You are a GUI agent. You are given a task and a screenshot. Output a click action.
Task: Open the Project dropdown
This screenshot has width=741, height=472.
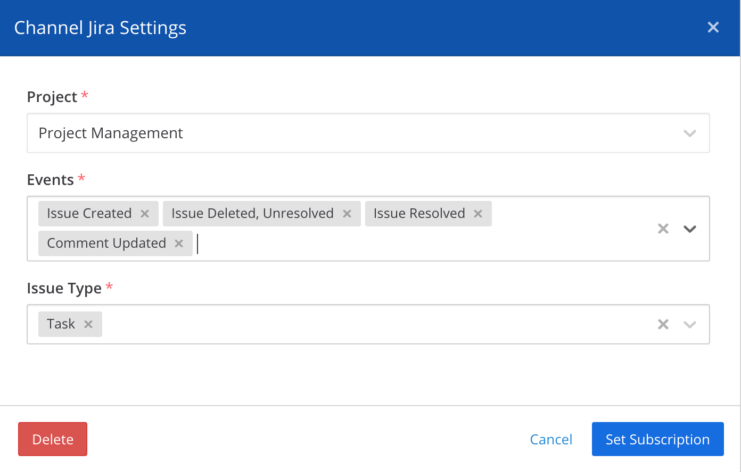click(x=690, y=133)
